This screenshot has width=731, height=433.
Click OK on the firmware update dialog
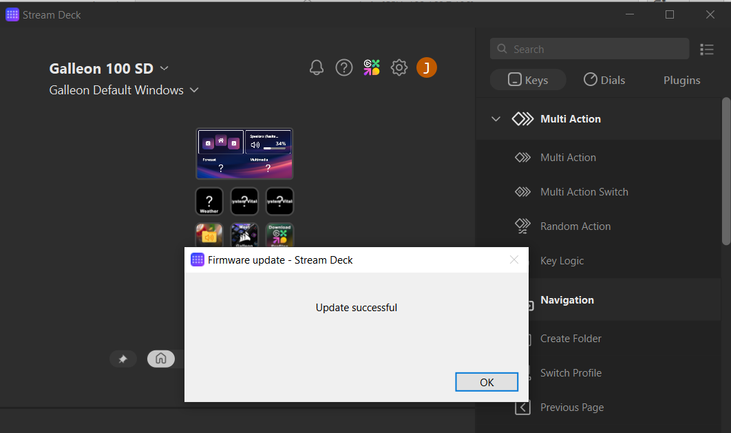[x=487, y=381]
